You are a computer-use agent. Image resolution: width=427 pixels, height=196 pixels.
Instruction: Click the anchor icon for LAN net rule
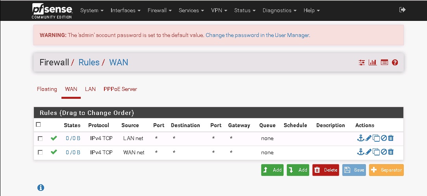tap(360, 138)
